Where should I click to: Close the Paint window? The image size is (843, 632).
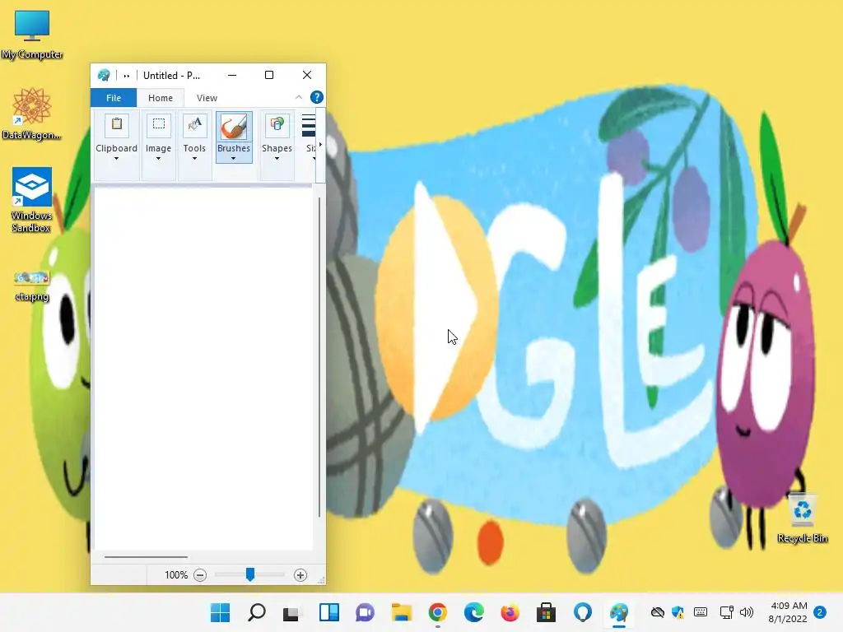pyautogui.click(x=307, y=75)
